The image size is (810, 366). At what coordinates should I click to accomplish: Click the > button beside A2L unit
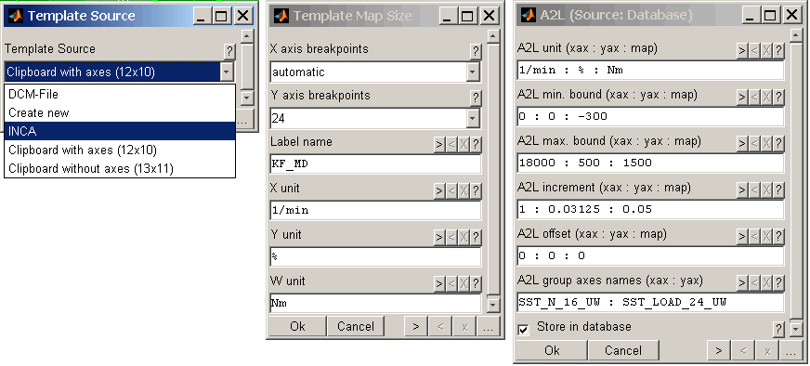(x=742, y=51)
